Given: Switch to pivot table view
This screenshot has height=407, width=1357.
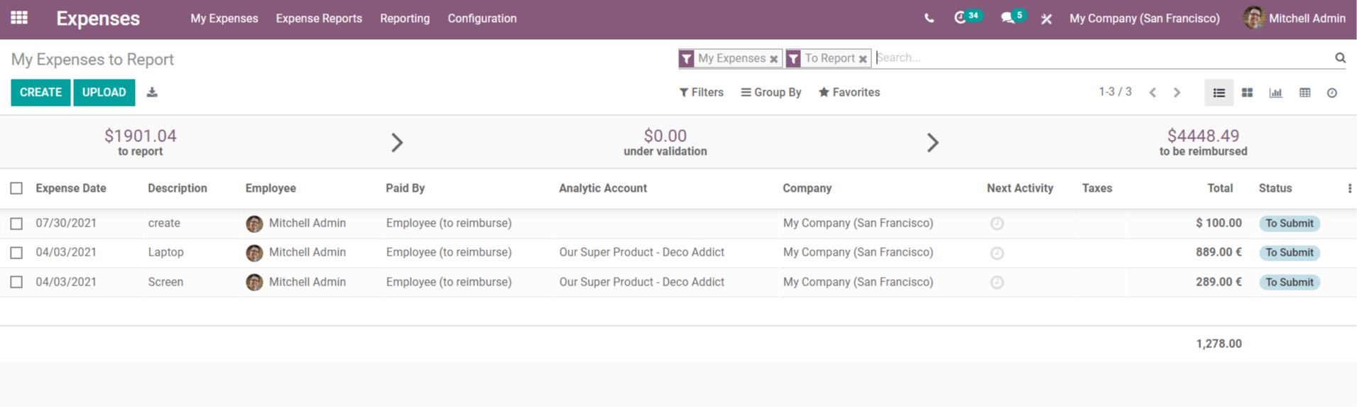Looking at the screenshot, I should coord(1304,92).
